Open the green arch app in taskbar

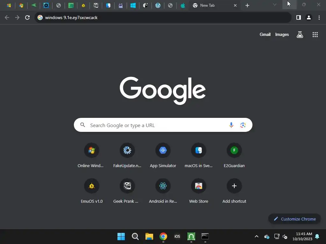[191, 236]
